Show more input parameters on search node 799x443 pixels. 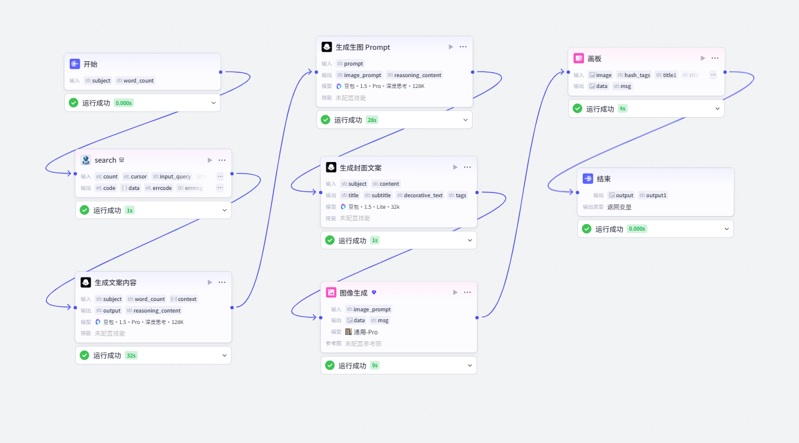(x=220, y=177)
